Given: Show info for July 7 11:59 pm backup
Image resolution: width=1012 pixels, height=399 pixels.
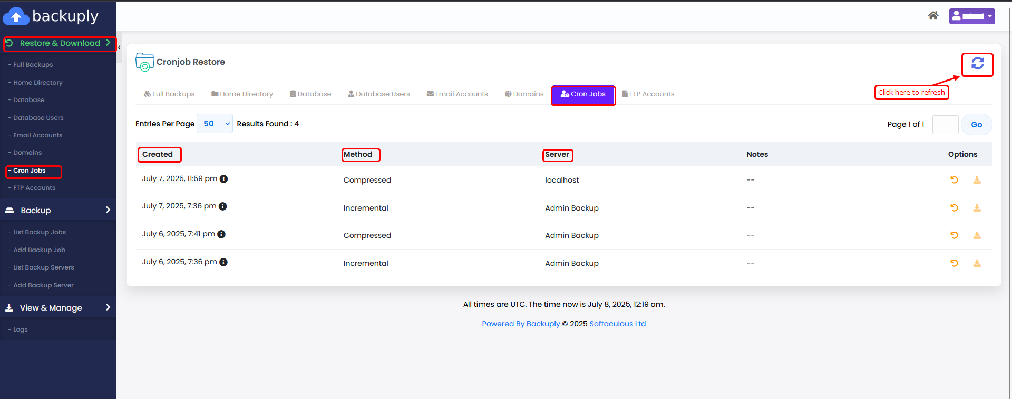Looking at the screenshot, I should 224,179.
